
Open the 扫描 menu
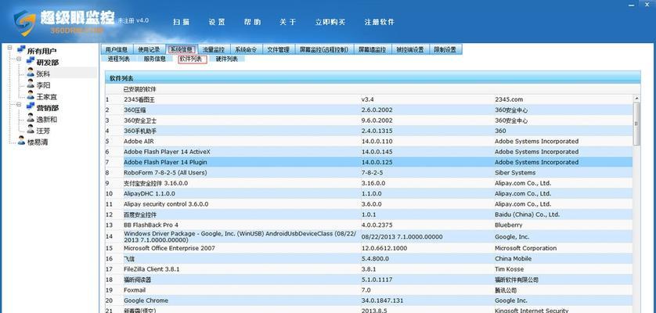click(181, 22)
